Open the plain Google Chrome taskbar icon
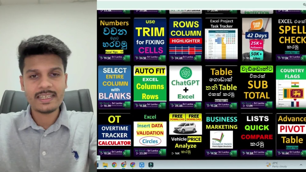The image size is (306, 172). pos(114,165)
